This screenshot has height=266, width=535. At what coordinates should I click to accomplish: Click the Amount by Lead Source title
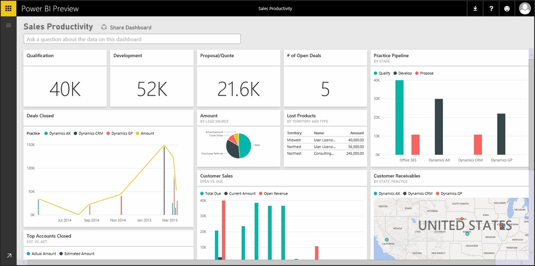coord(209,116)
